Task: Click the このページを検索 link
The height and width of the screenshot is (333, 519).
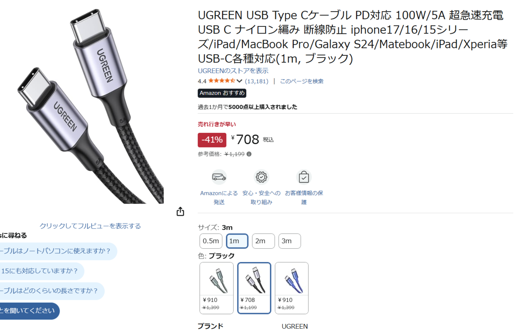Action: 301,81
